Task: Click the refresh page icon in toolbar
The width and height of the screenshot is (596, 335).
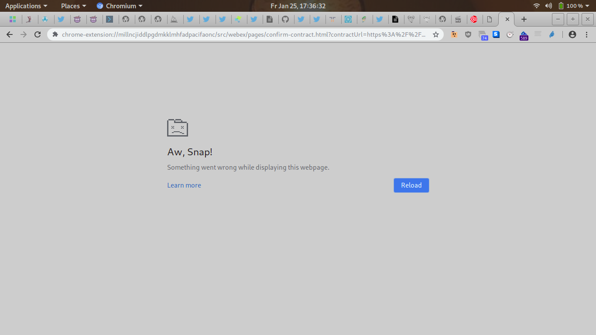Action: coord(38,34)
